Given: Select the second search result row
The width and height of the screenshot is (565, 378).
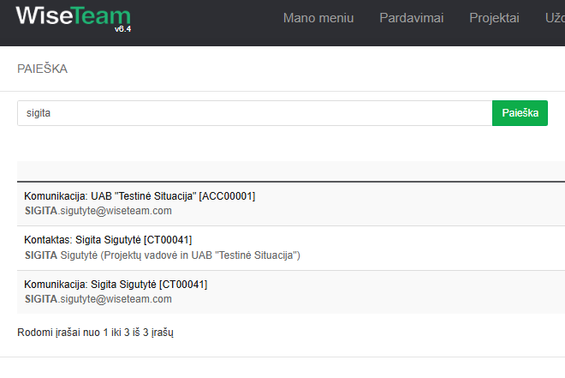Looking at the screenshot, I should pos(291,249).
